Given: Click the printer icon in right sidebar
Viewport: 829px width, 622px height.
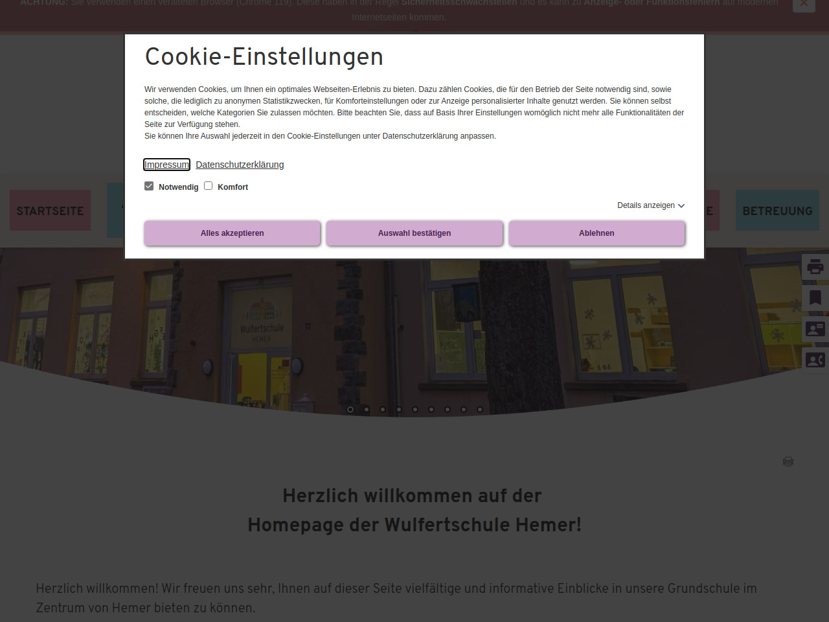Looking at the screenshot, I should tap(815, 267).
